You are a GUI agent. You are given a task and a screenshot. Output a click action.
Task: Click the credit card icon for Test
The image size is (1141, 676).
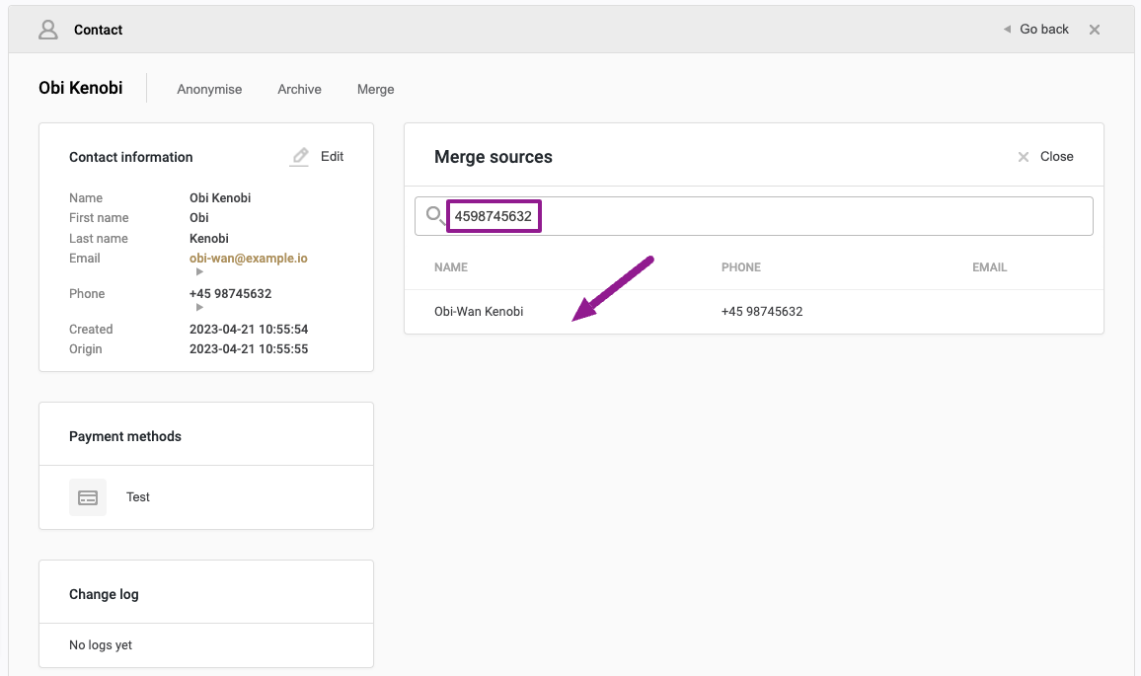coord(88,497)
